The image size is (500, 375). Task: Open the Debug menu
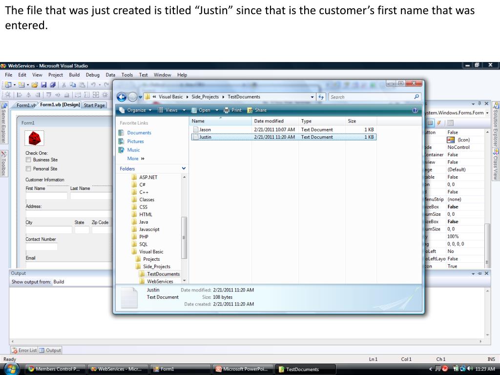(x=92, y=75)
